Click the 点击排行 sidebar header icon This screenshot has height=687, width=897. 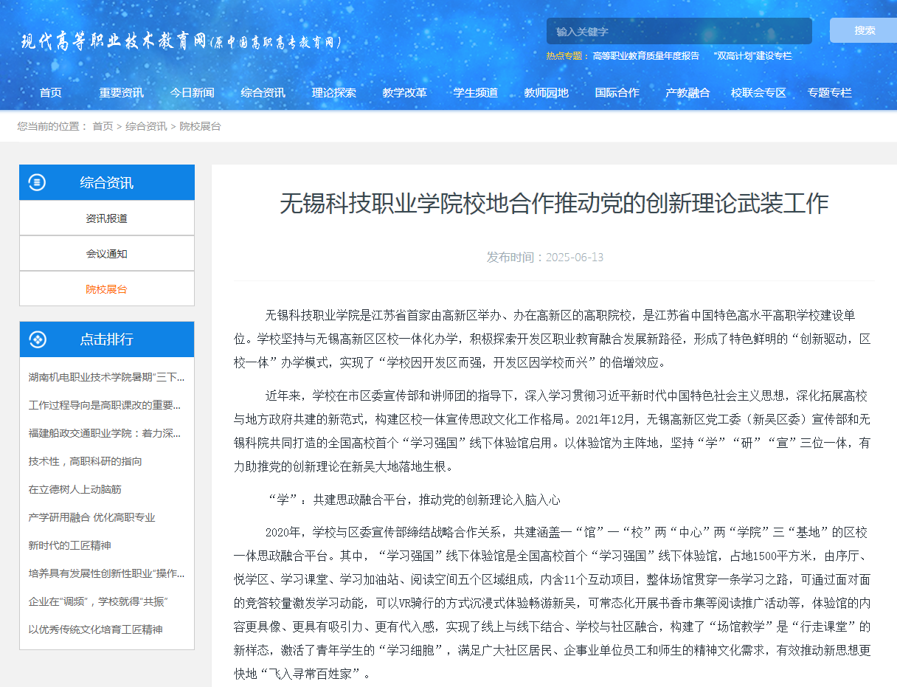[x=37, y=339]
